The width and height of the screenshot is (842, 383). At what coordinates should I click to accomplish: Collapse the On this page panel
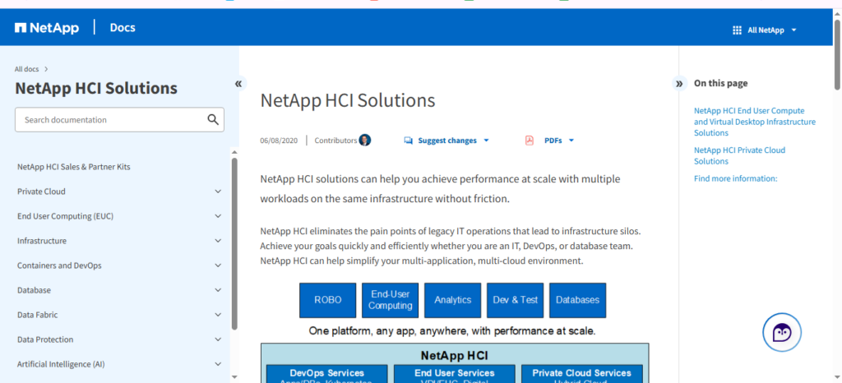tap(679, 83)
